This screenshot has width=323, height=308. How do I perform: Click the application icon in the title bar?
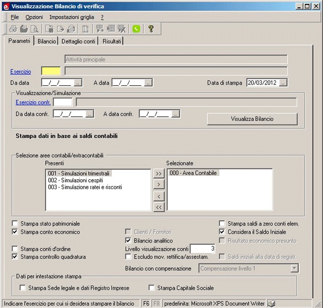coord(7,7)
